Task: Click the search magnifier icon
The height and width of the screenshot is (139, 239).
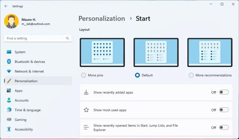Action: (x=67, y=38)
